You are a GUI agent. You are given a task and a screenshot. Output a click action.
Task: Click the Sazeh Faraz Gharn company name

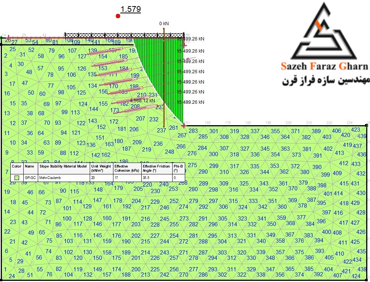click(x=325, y=66)
